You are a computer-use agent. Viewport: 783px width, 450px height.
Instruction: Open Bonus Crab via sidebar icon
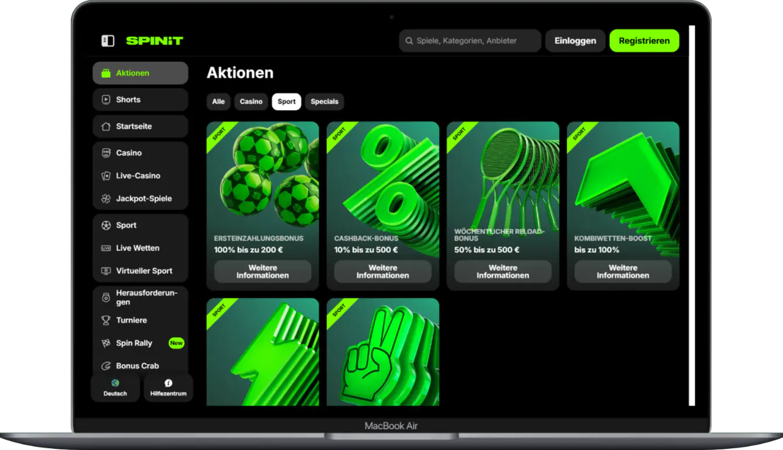click(106, 366)
